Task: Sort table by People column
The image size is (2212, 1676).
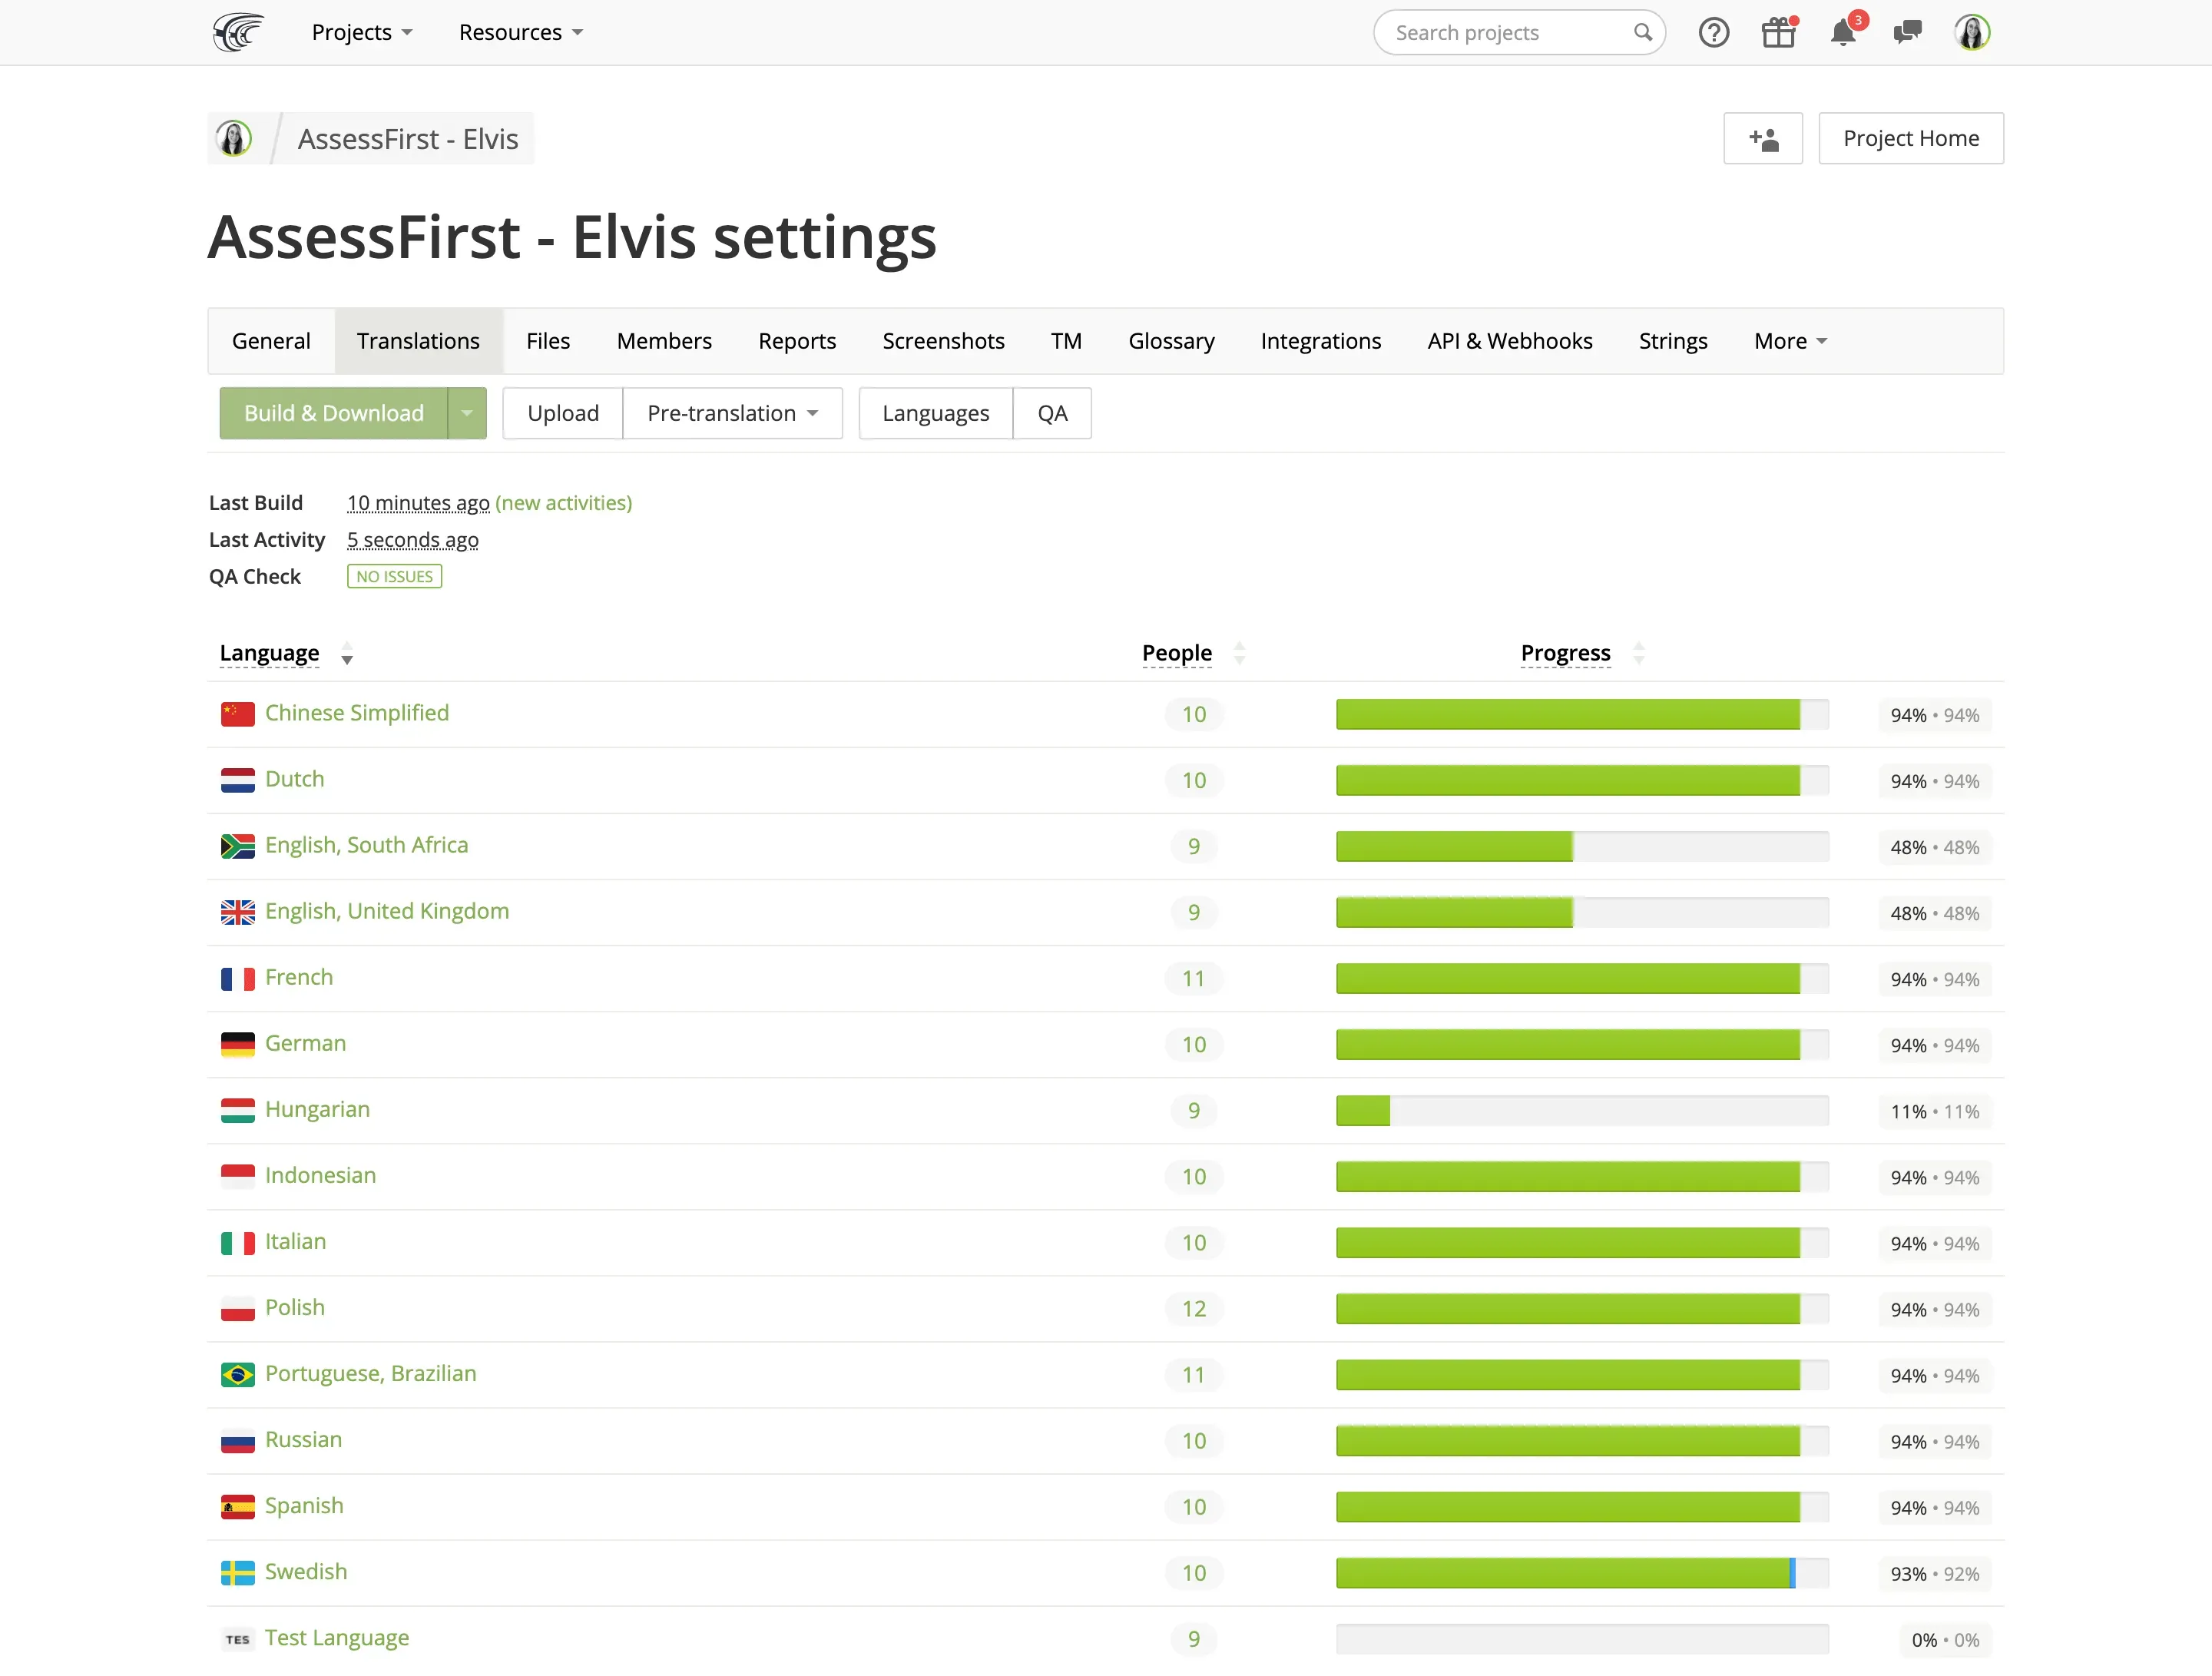Action: coord(1177,653)
